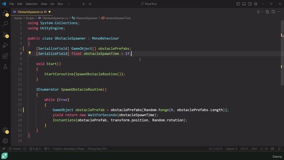The height and width of the screenshot is (160, 284).
Task: Open errors and warnings problems count
Action: click(35, 148)
